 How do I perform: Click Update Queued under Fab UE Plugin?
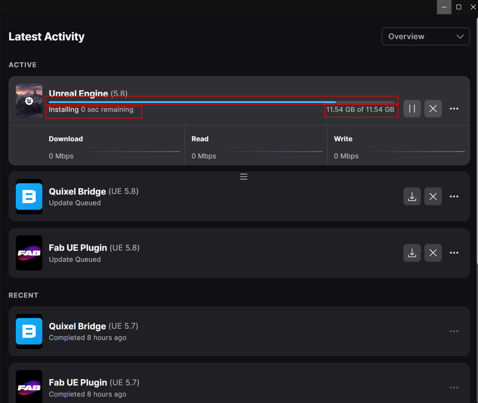75,260
